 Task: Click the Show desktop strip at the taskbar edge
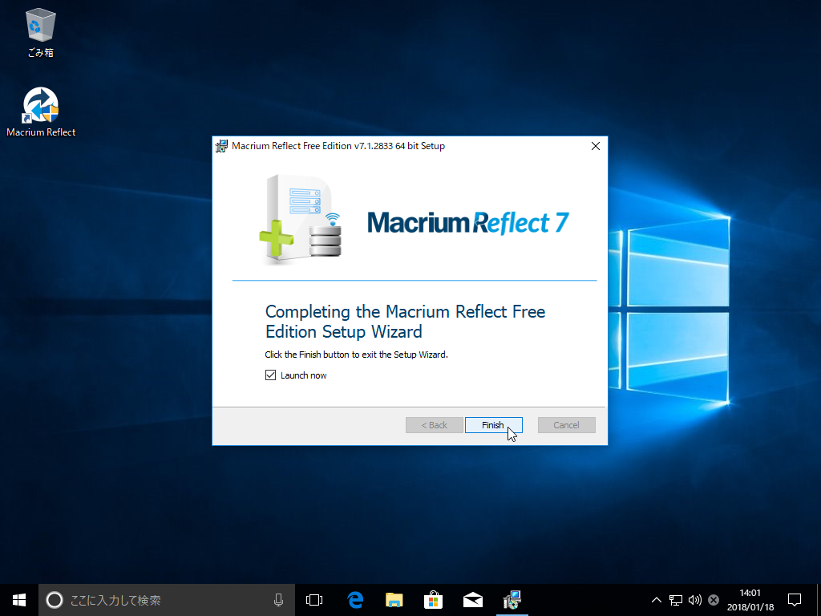819,600
